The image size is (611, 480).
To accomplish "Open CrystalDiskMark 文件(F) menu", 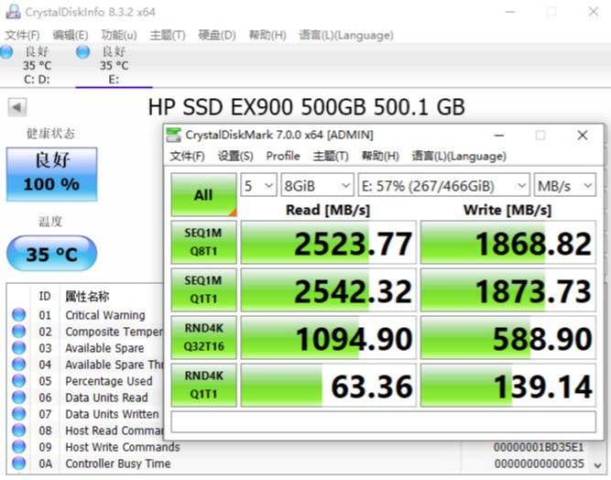I will (x=187, y=156).
